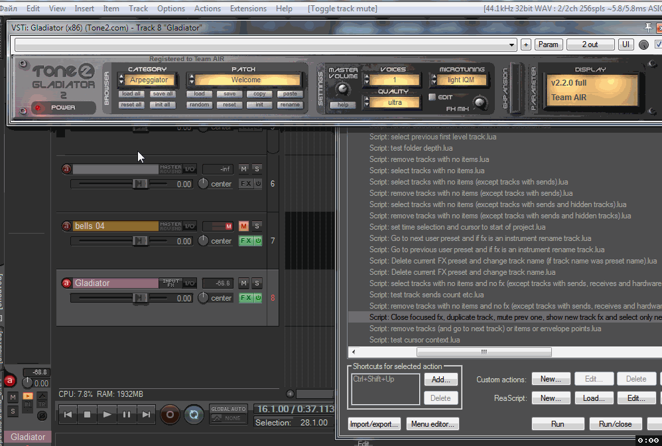662x446 pixels.
Task: Click the bells 04 track volume fader
Action: pyautogui.click(x=139, y=241)
